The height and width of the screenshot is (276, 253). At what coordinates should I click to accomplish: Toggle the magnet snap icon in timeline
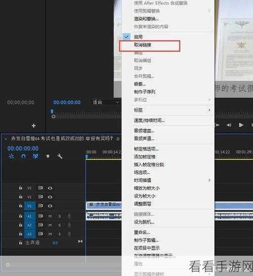23,156
